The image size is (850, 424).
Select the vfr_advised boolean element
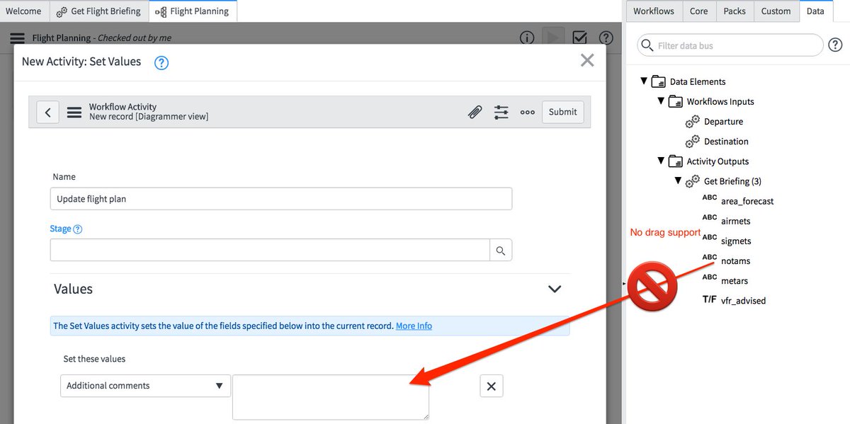click(743, 300)
